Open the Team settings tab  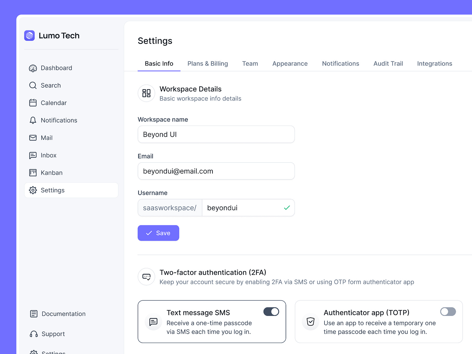250,63
